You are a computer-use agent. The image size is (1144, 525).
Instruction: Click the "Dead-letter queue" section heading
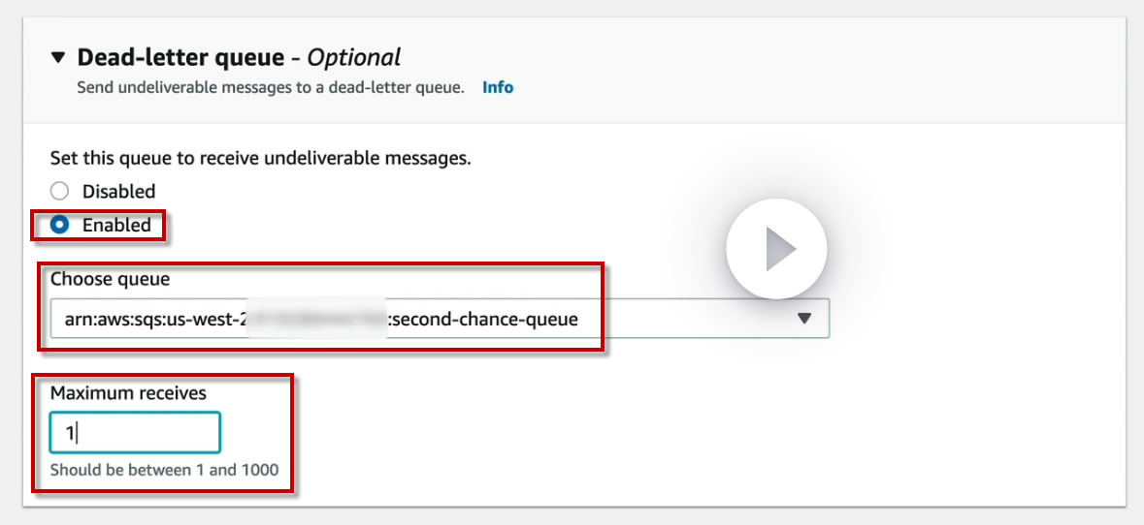181,58
